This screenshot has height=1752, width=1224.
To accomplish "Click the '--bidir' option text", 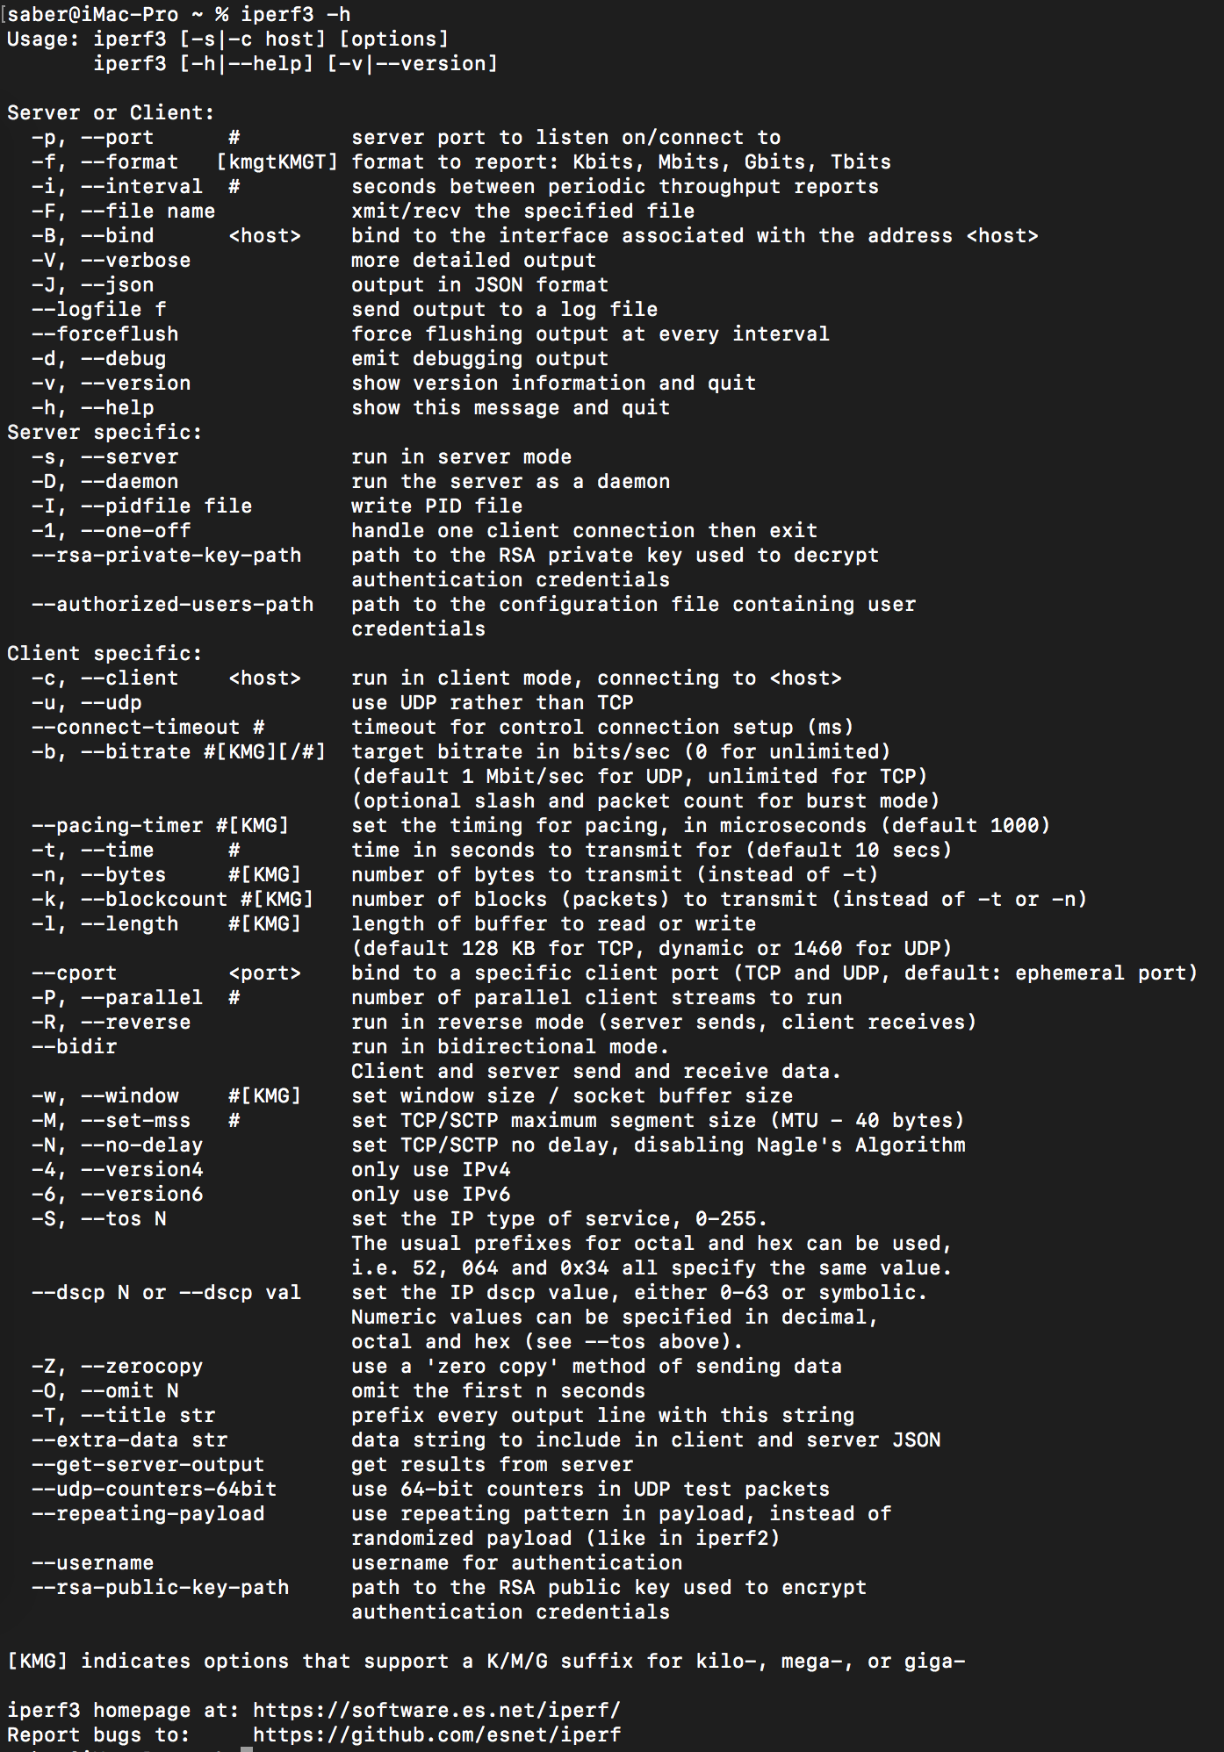I will [x=74, y=1046].
